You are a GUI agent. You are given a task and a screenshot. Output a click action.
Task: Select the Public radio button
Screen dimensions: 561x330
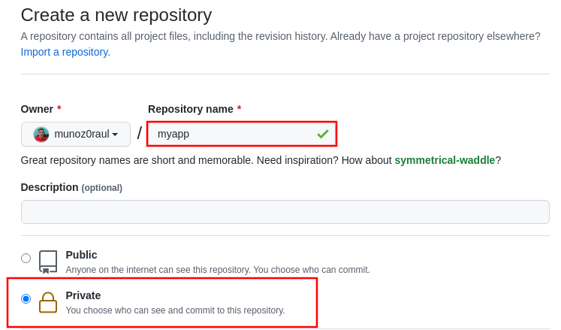point(26,258)
